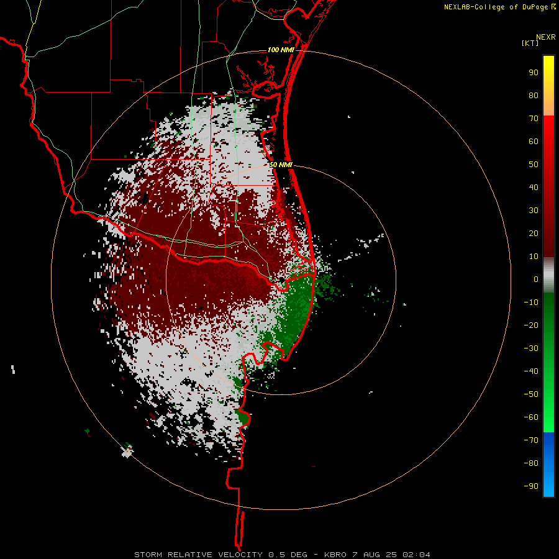Select the 50 NMI range ring label
The width and height of the screenshot is (559, 559).
[281, 165]
